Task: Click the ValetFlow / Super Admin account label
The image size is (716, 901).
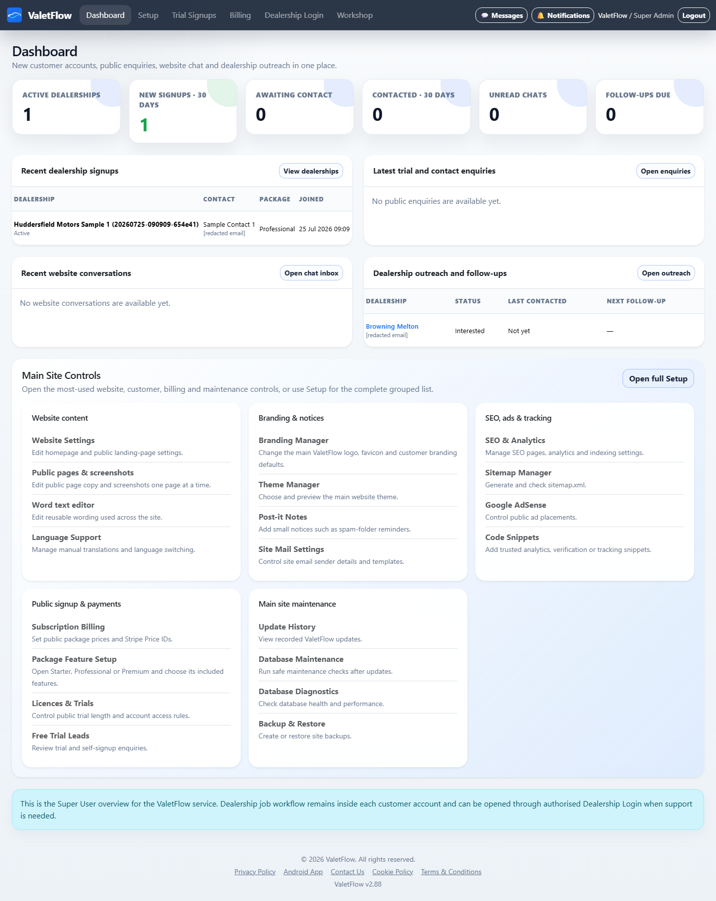Action: (636, 15)
